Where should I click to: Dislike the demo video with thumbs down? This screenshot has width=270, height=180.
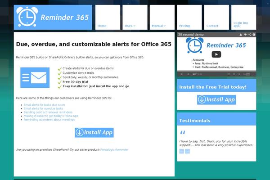(245, 35)
